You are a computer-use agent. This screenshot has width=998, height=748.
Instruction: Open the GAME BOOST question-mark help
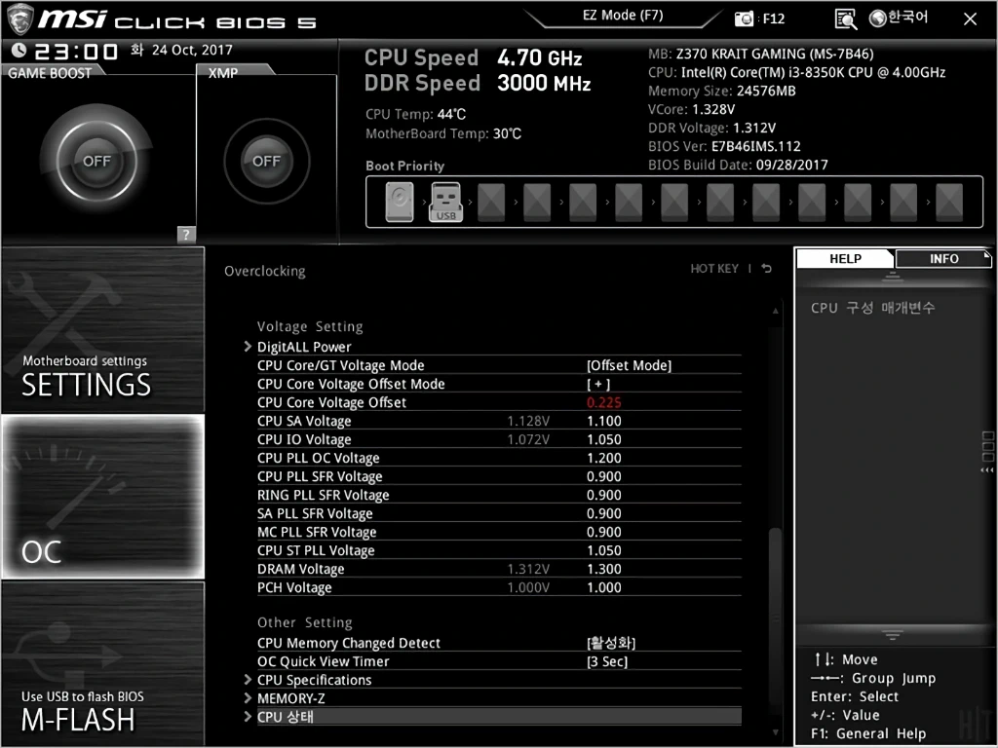tap(185, 234)
